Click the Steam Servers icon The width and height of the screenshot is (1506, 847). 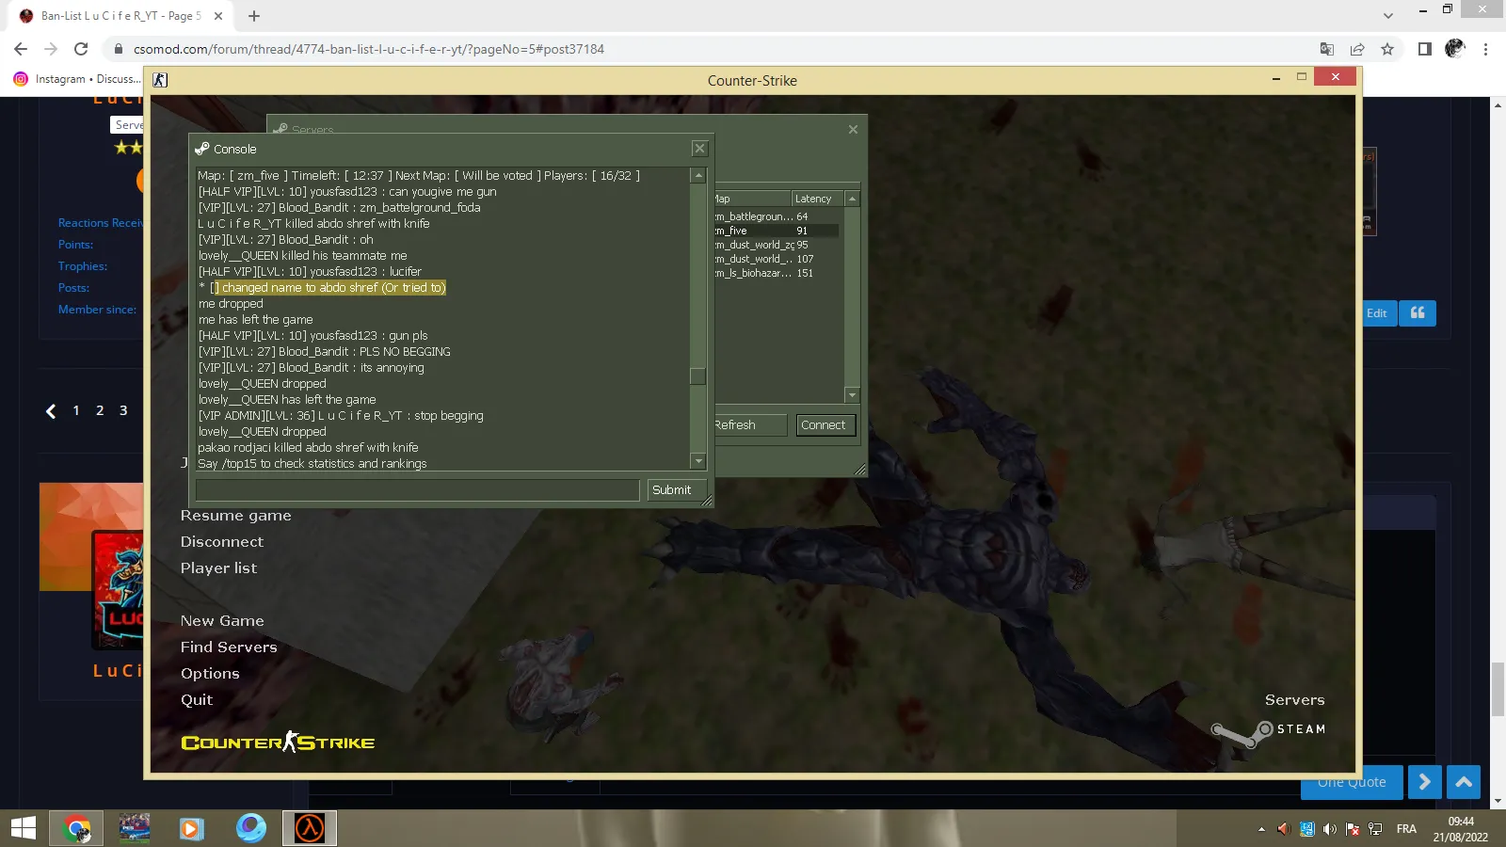click(x=1242, y=732)
